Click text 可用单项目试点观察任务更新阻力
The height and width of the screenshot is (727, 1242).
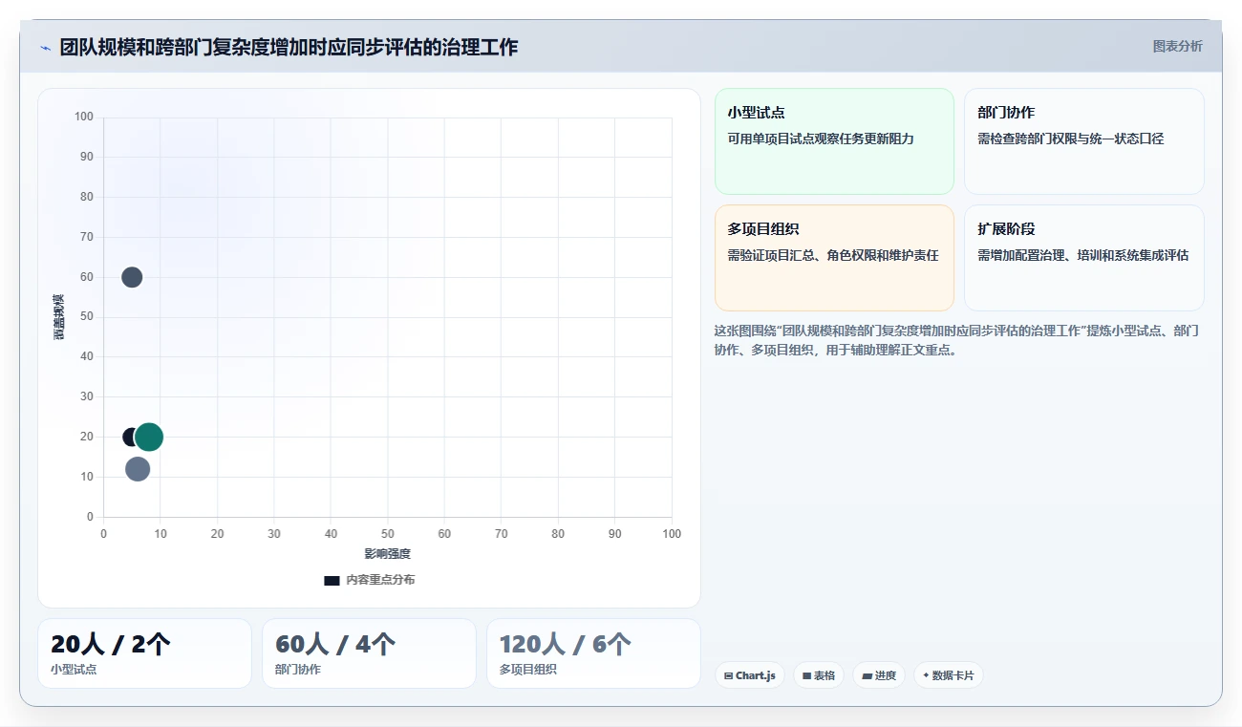click(x=821, y=139)
